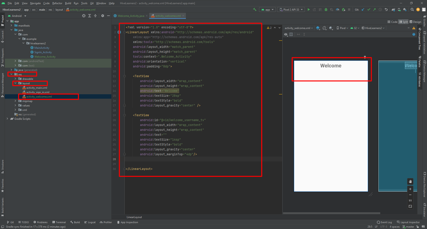Click Git Commit green checkmark
Screen dimensions: 427x229
coord(369,10)
